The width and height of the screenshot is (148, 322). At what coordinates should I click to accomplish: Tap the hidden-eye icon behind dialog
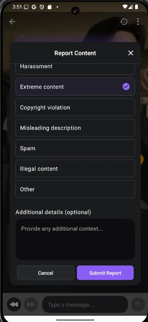(22, 37)
